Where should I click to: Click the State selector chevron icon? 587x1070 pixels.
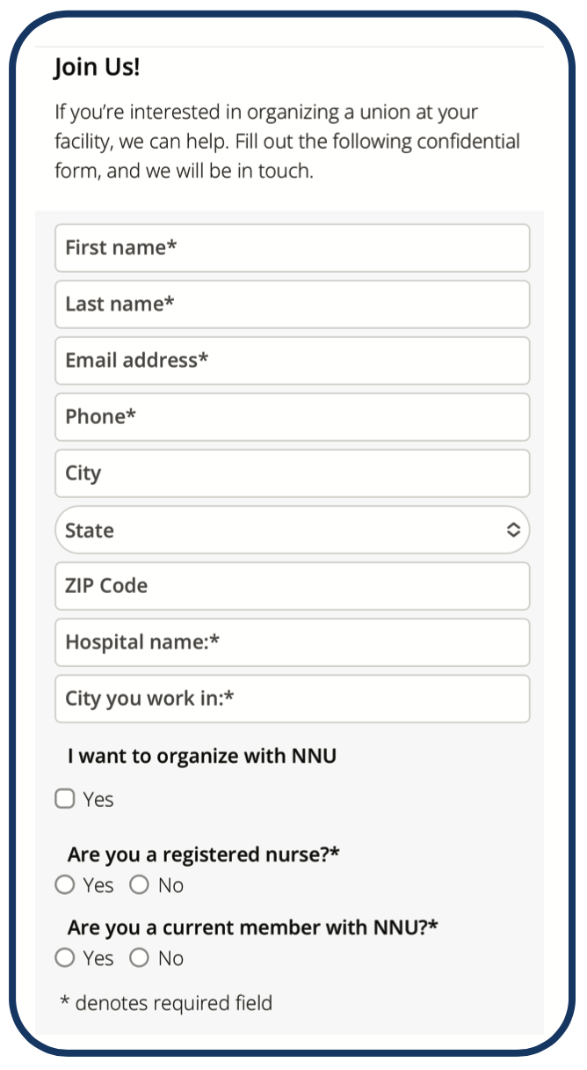coord(514,530)
